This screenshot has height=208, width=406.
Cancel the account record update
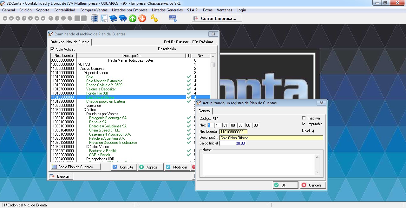pyautogui.click(x=313, y=185)
